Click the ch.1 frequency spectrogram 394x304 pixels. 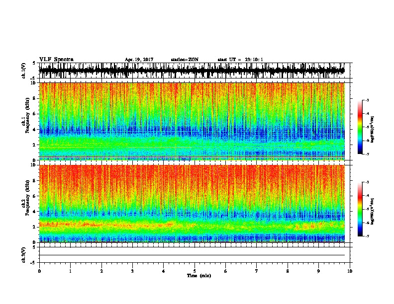pos(192,121)
